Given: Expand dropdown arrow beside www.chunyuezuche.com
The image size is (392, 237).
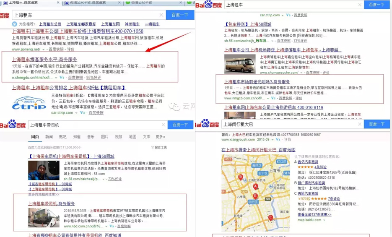Looking at the screenshot, I should (301, 73).
